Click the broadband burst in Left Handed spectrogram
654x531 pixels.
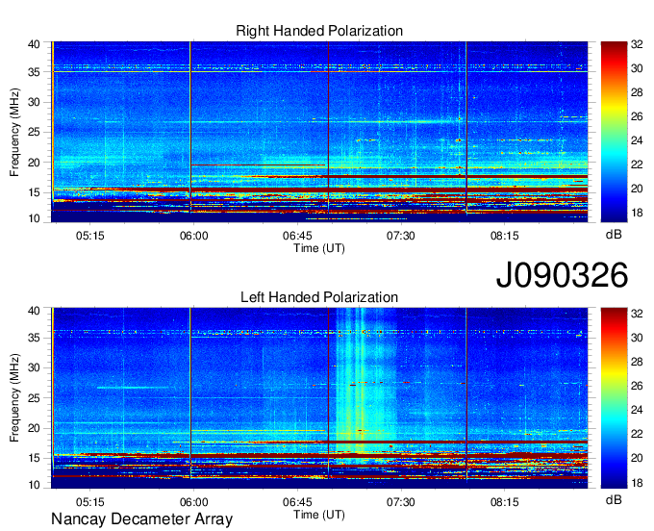tap(365, 384)
